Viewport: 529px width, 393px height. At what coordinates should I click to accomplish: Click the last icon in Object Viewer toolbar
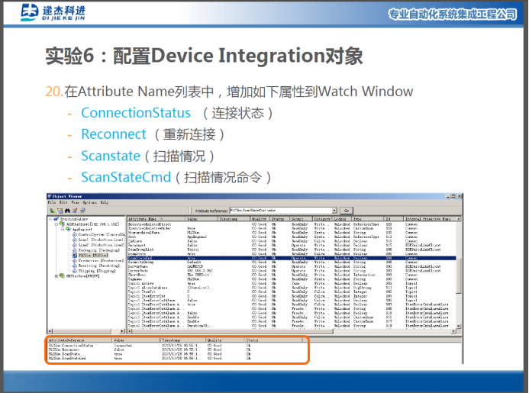pyautogui.click(x=82, y=210)
